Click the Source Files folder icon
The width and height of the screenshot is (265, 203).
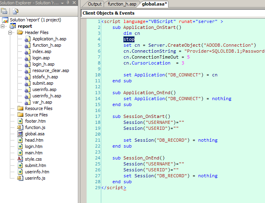point(20,115)
